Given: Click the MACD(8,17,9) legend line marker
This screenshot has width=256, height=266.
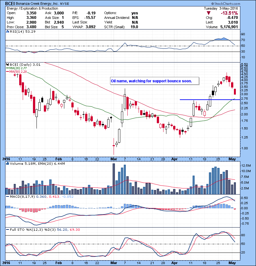Looking at the screenshot, I should click(x=7, y=197).
